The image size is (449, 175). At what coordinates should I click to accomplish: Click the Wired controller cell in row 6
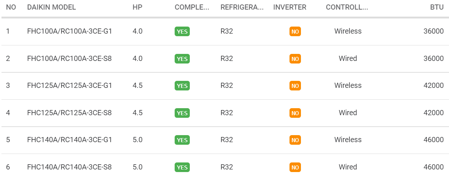[348, 167]
